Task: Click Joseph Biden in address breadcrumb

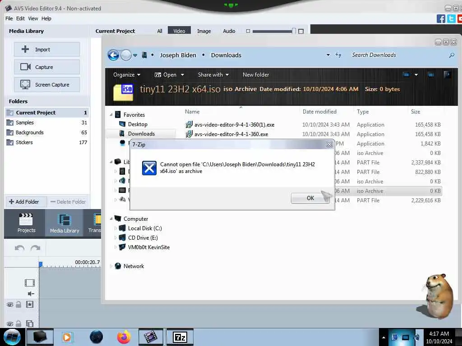Action: pos(178,55)
